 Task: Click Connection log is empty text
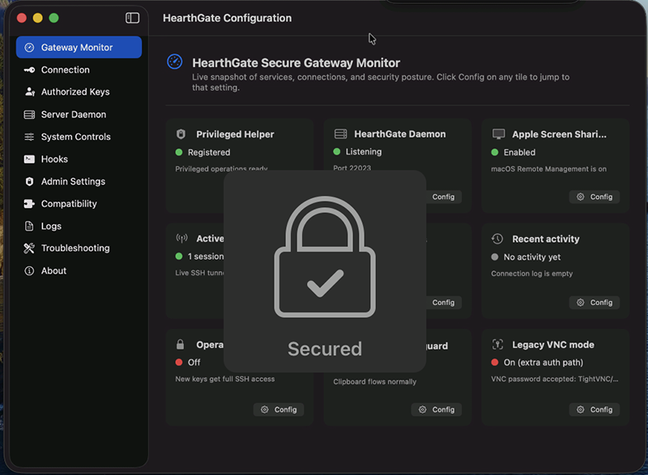coord(531,274)
